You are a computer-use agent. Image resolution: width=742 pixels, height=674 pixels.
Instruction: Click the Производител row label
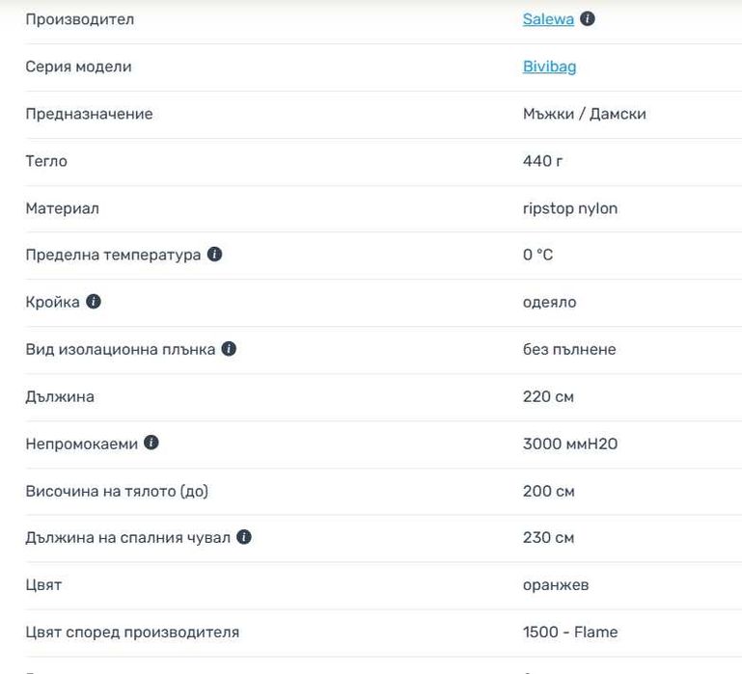pos(79,19)
